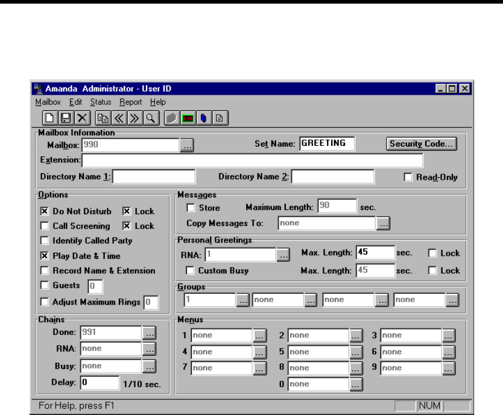Open the second Groups browse button
The height and width of the screenshot is (415, 503).
coord(311,300)
